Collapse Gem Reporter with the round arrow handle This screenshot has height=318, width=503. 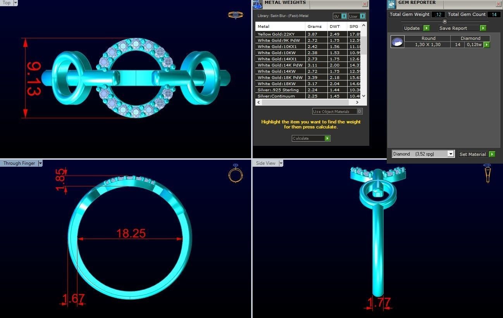444,21
